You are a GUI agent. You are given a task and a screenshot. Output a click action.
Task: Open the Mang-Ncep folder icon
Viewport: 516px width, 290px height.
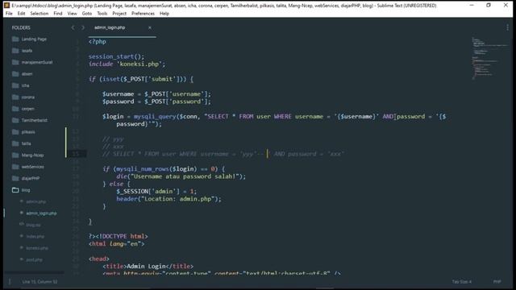coord(15,155)
